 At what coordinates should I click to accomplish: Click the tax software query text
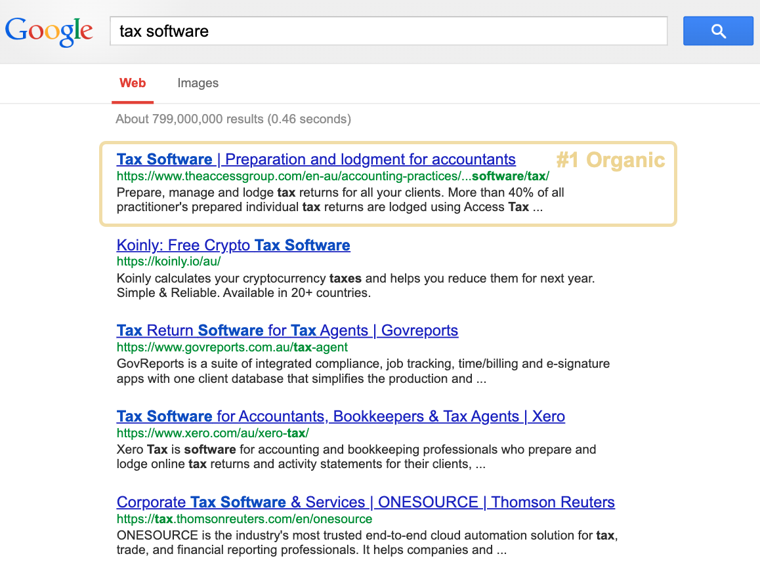pyautogui.click(x=163, y=30)
